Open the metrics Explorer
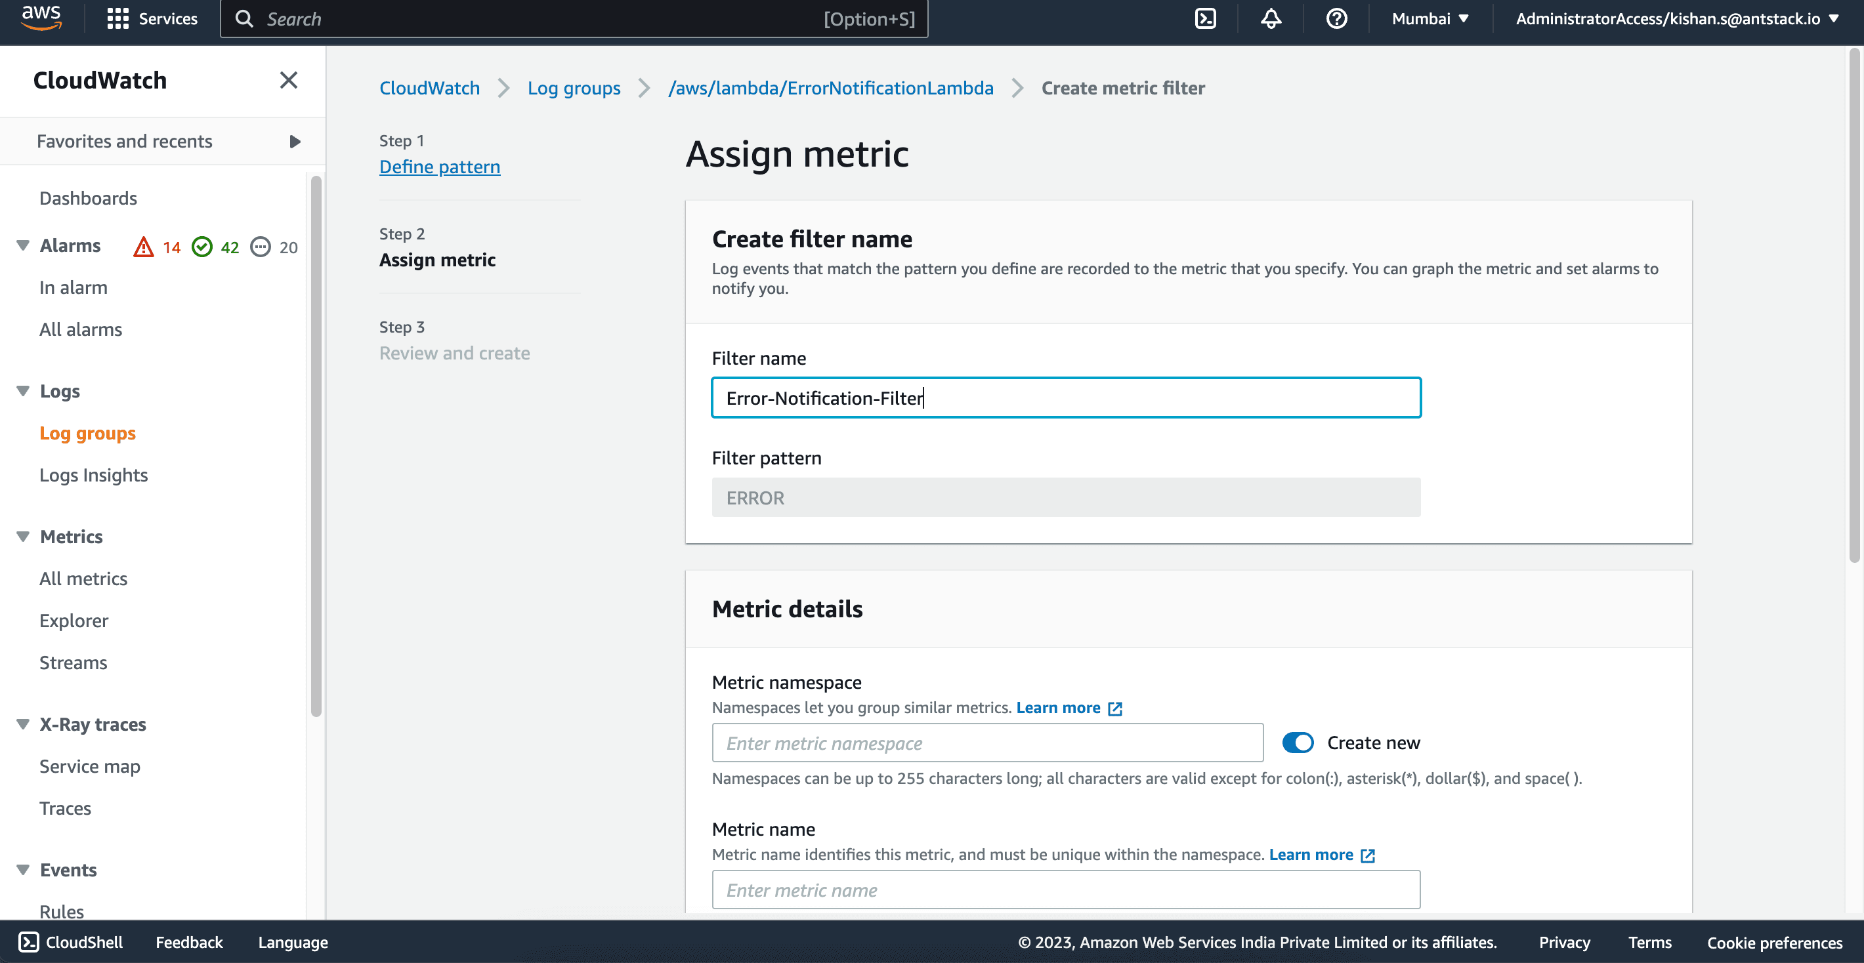 point(74,621)
